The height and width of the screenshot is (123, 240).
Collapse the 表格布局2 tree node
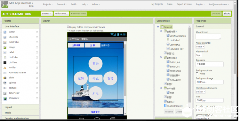coord(161,57)
